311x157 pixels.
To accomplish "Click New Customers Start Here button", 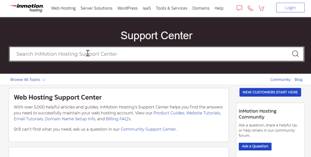I will [x=270, y=92].
